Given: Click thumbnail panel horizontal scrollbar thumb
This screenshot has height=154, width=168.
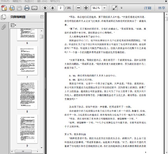Looking at the screenshot, I should (x=23, y=151).
